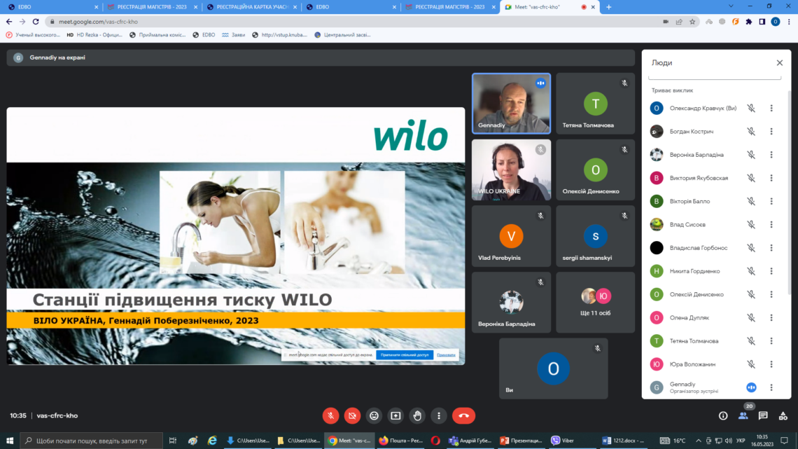Open more actions for Олена Дупляк
This screenshot has width=798, height=449.
(x=771, y=317)
